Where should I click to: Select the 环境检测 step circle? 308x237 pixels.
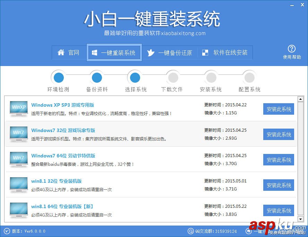point(58,77)
